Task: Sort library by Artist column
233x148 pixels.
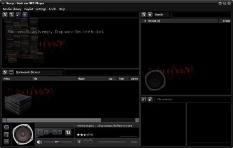Action: pyautogui.click(x=17, y=78)
